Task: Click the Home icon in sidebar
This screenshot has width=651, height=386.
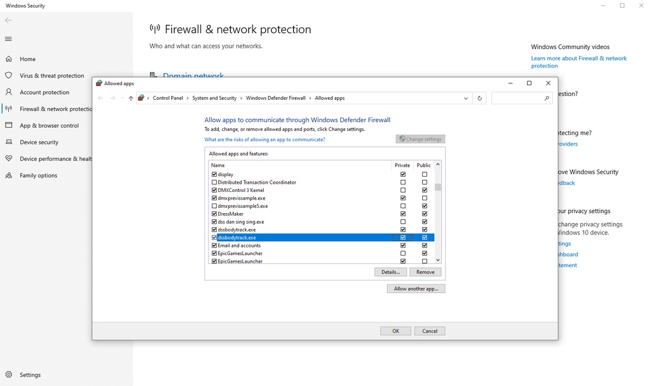Action: [9, 59]
